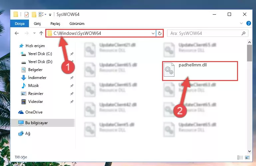
Task: Click the folder icon in the title bar
Action: pos(16,14)
